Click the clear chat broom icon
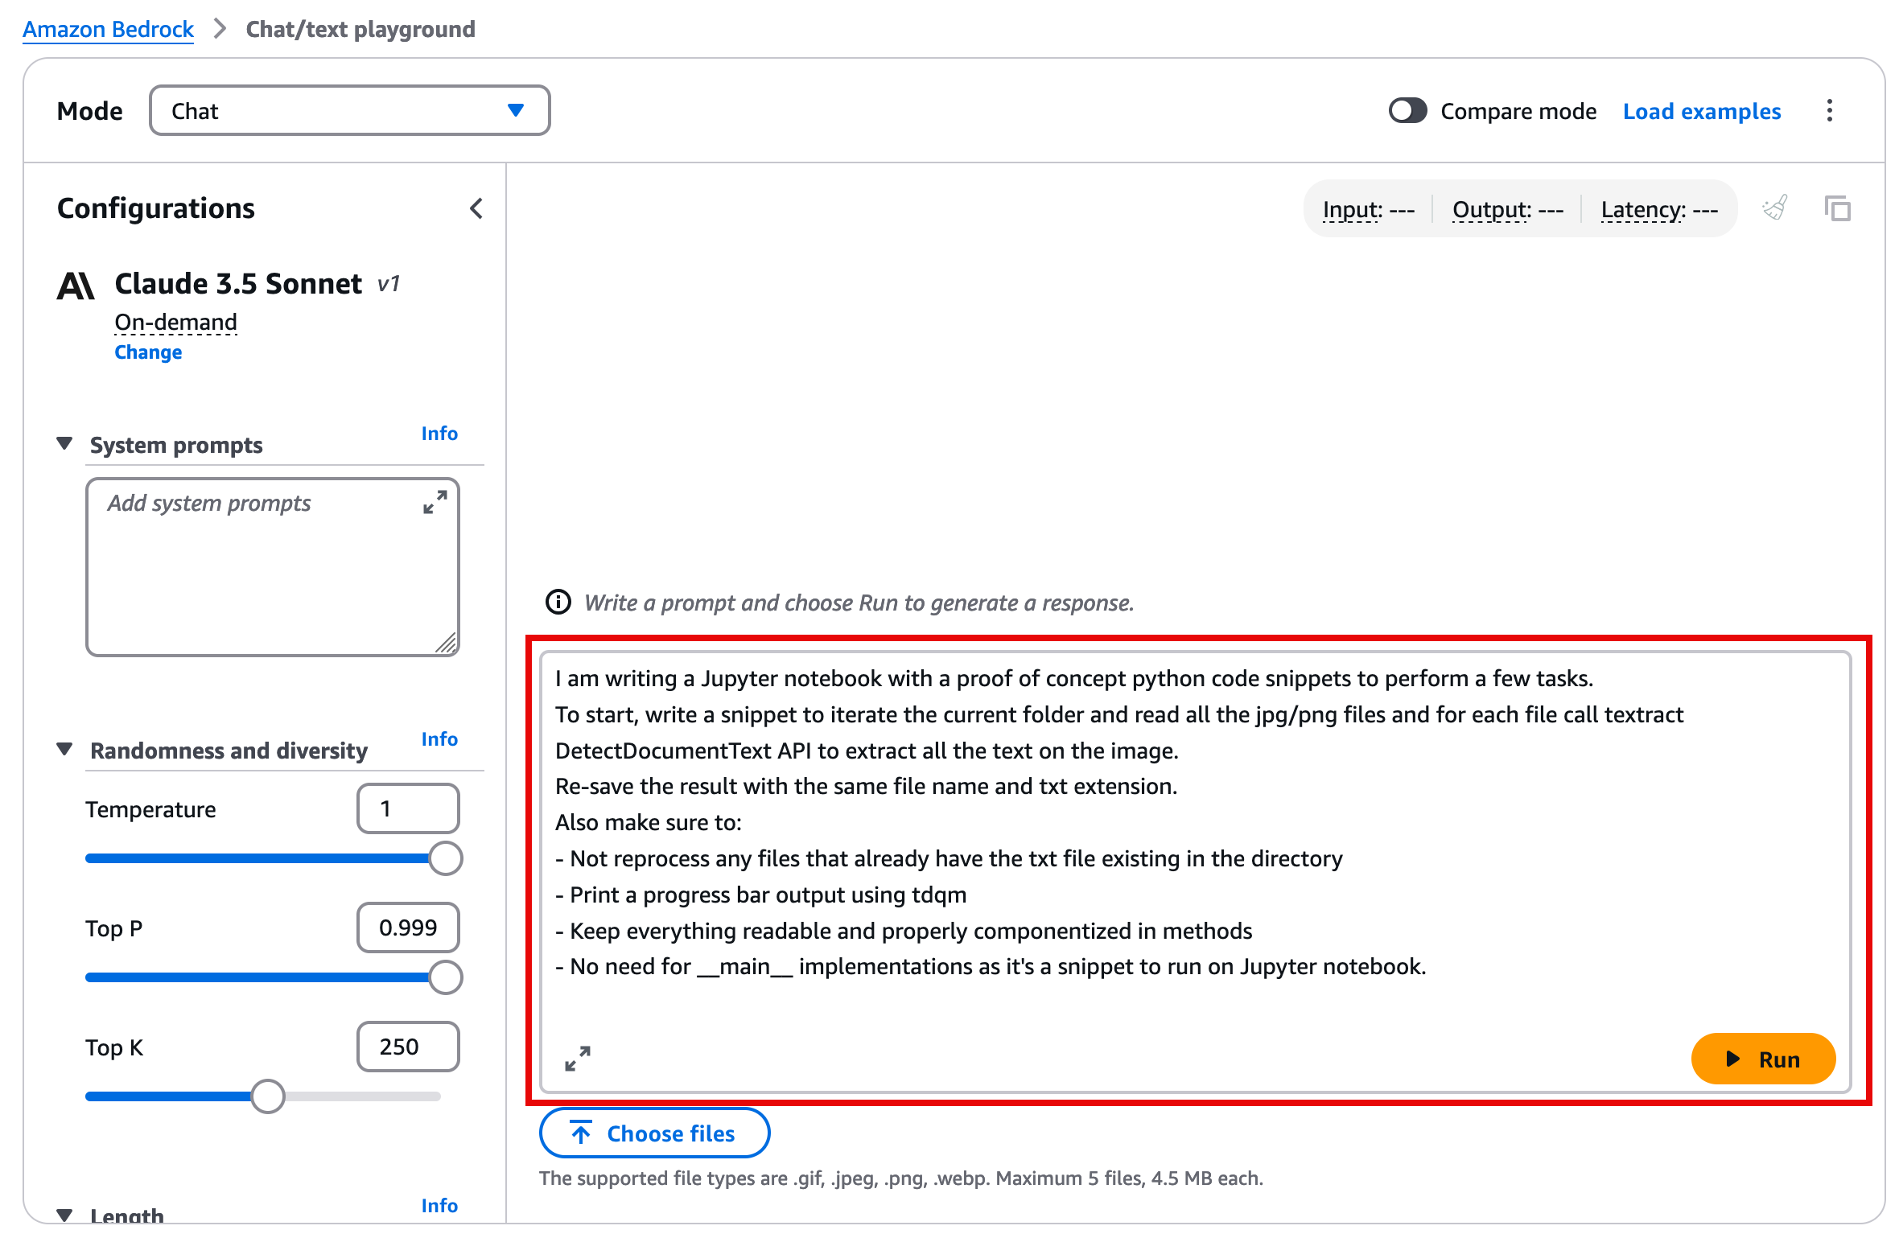 [1775, 208]
